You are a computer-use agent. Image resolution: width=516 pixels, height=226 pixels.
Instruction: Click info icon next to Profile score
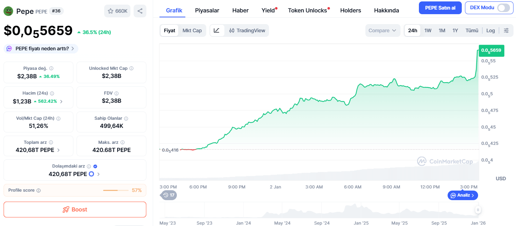coord(39,191)
